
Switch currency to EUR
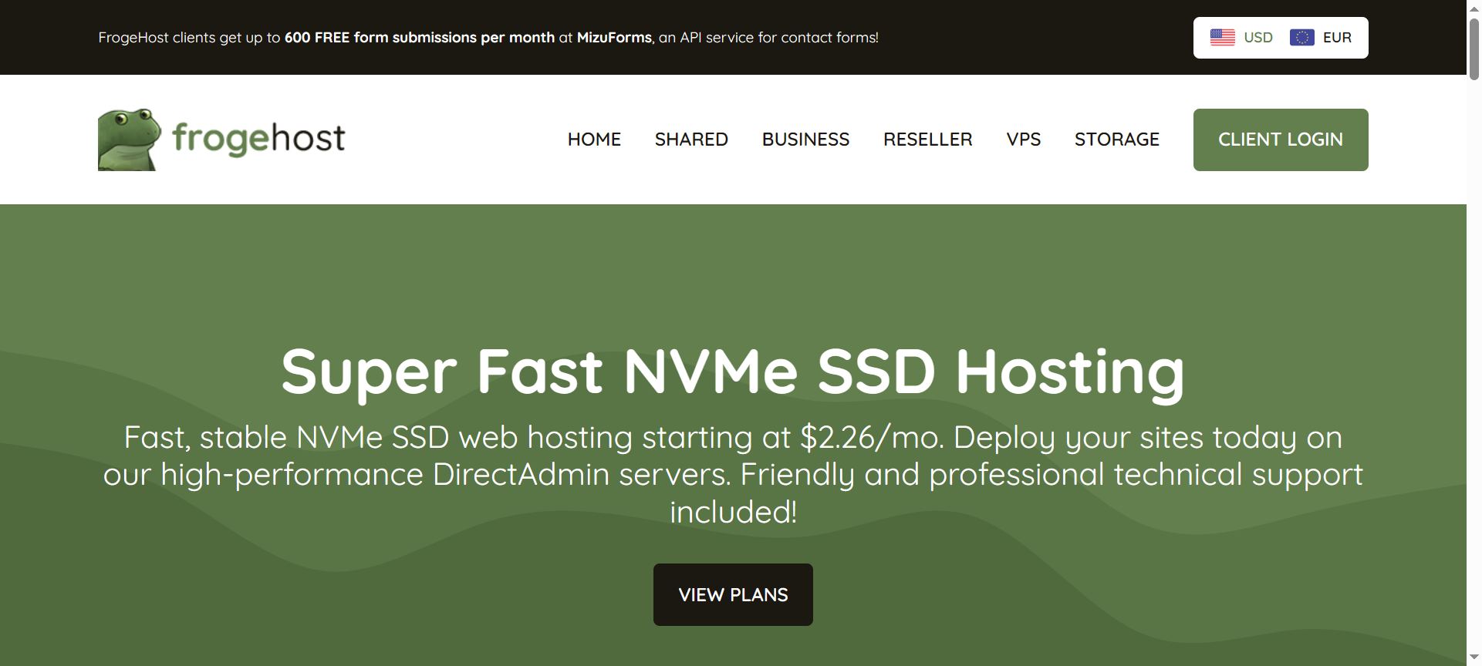pos(1337,38)
